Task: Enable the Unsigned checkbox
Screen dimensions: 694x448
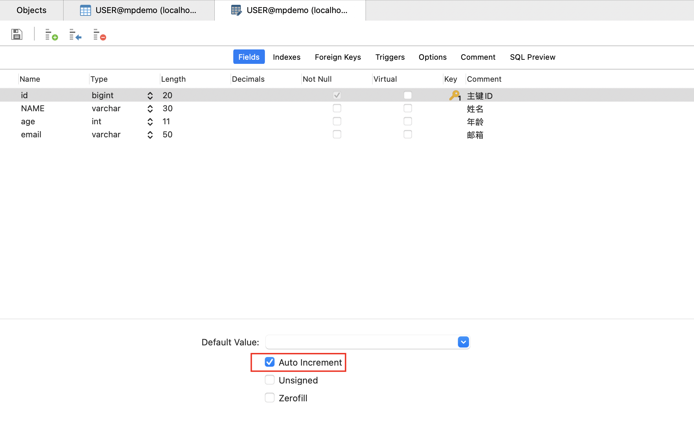Action: coord(270,380)
